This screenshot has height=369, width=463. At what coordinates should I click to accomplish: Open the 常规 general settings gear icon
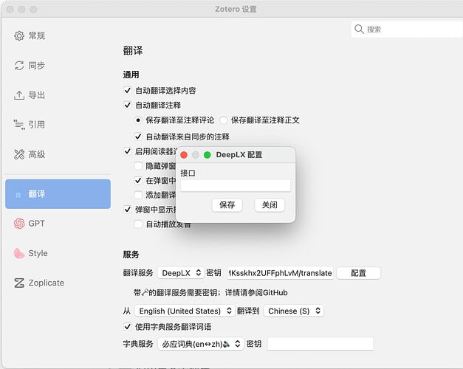19,35
